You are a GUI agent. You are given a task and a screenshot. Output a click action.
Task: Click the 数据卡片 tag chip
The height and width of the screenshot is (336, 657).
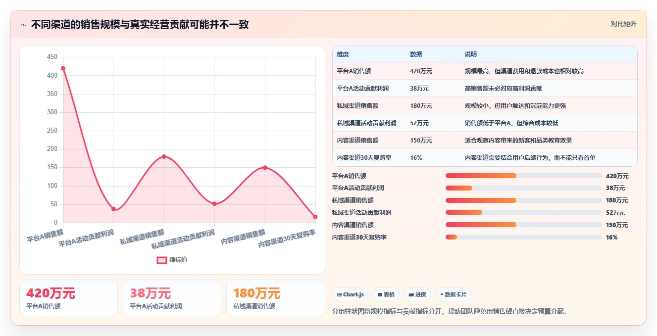coord(453,294)
